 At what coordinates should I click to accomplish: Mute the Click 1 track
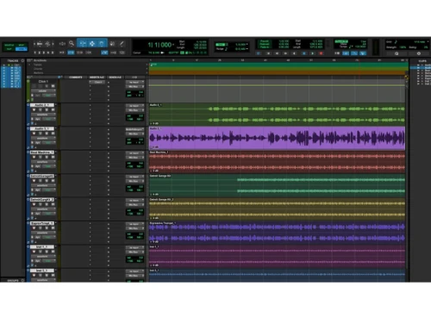point(53,86)
